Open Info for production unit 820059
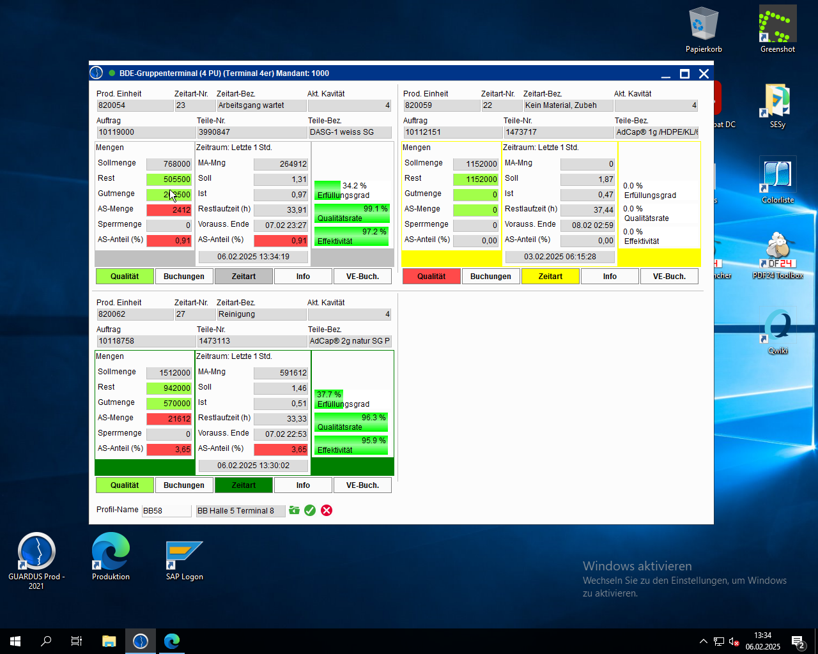The width and height of the screenshot is (818, 654). [x=610, y=277]
